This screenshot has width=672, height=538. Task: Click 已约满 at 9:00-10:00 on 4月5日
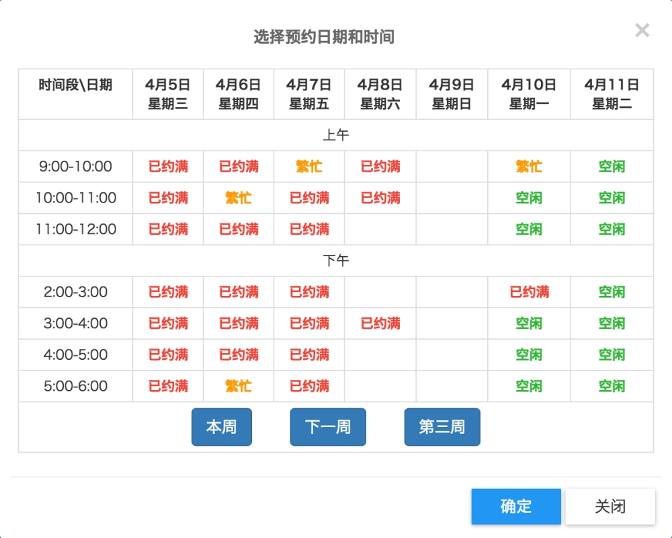pos(168,167)
